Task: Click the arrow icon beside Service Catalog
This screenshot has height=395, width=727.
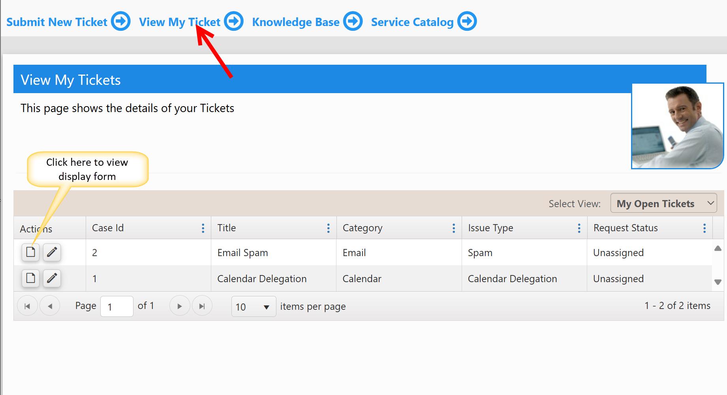Action: pos(467,21)
